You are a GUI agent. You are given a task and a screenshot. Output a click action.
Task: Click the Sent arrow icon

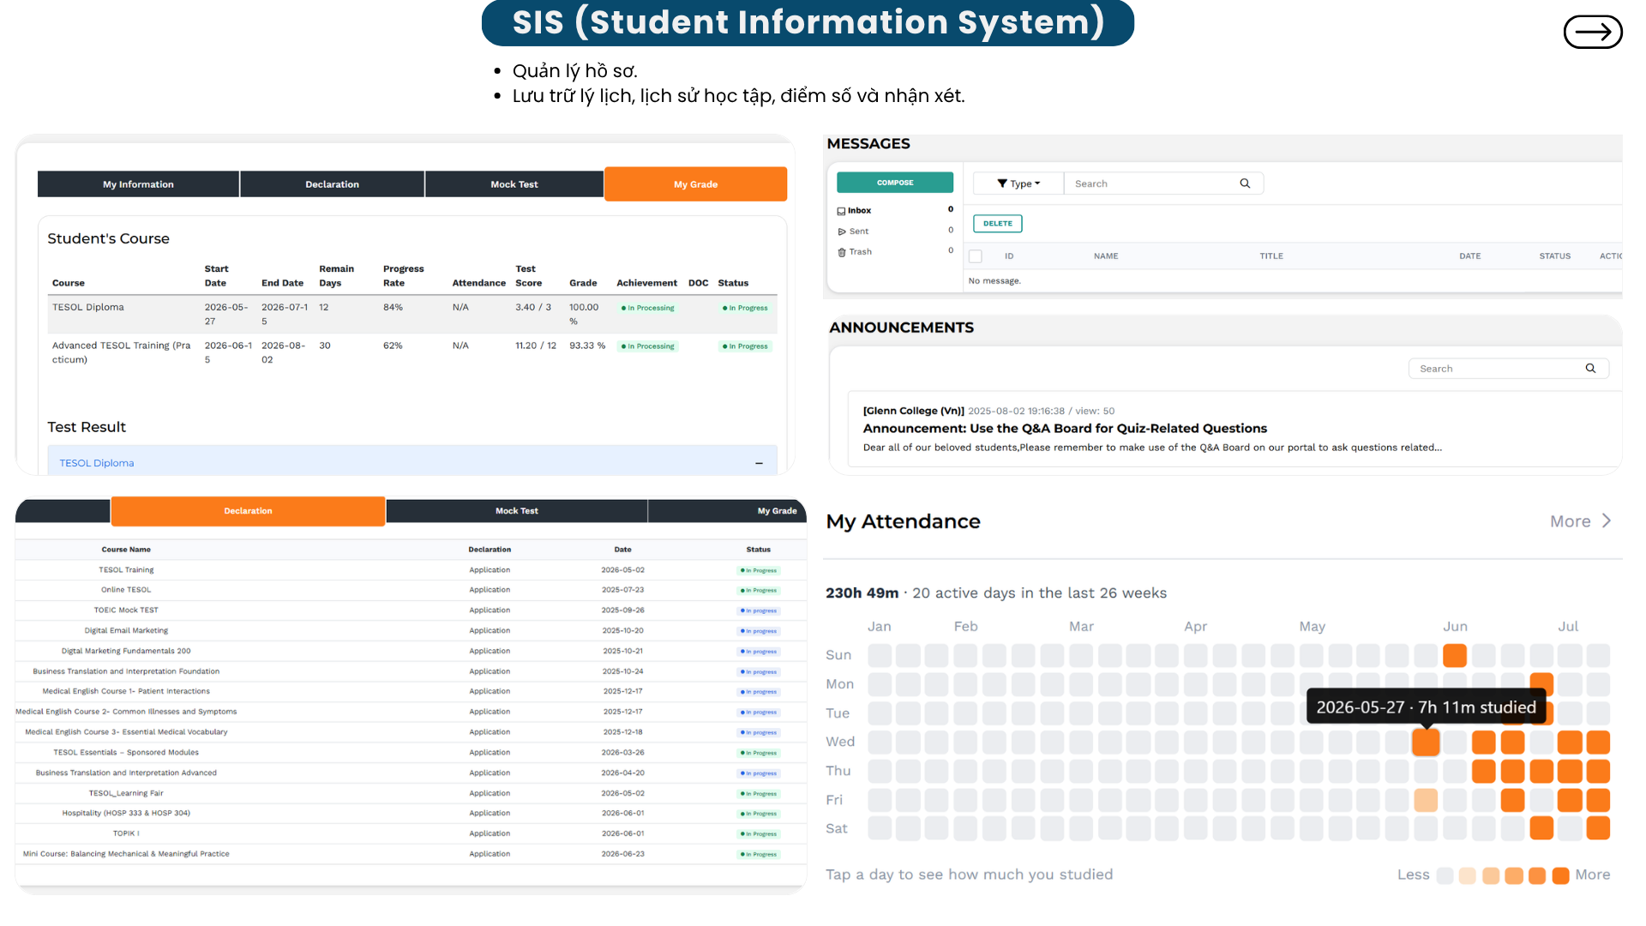[842, 231]
